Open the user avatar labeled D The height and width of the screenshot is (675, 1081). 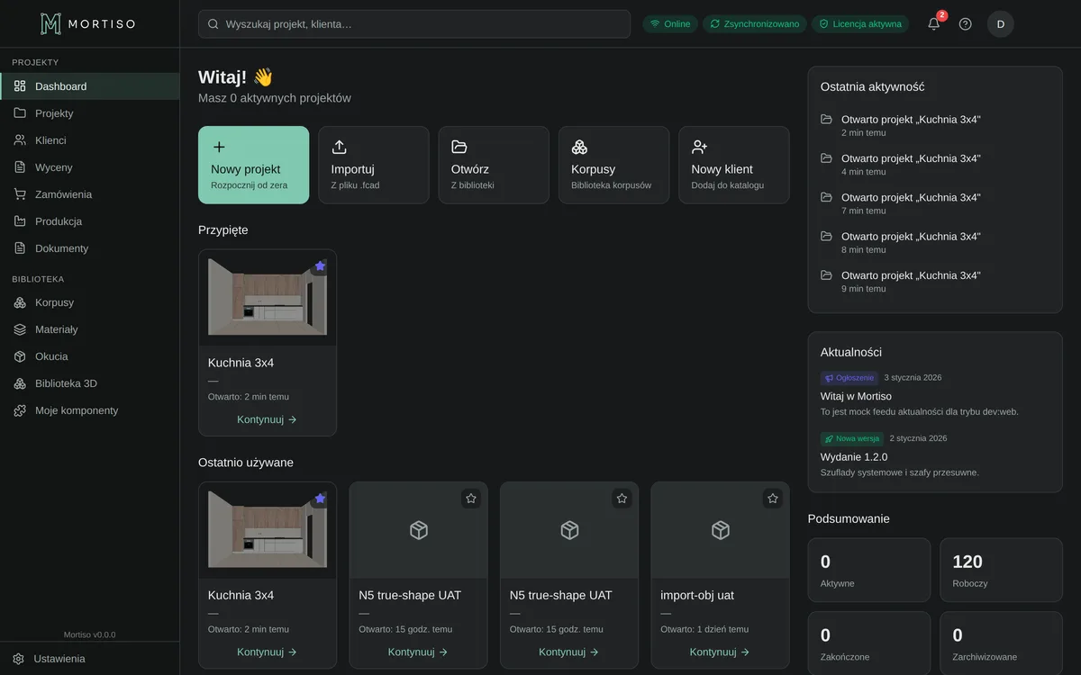(x=1001, y=24)
